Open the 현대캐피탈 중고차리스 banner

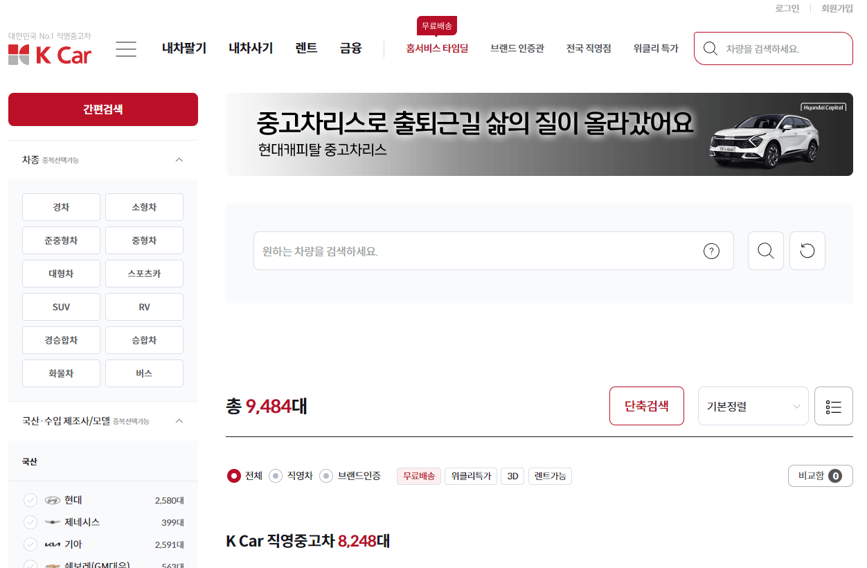click(539, 134)
